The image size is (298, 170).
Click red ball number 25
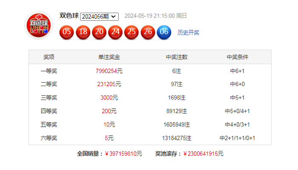(132, 32)
